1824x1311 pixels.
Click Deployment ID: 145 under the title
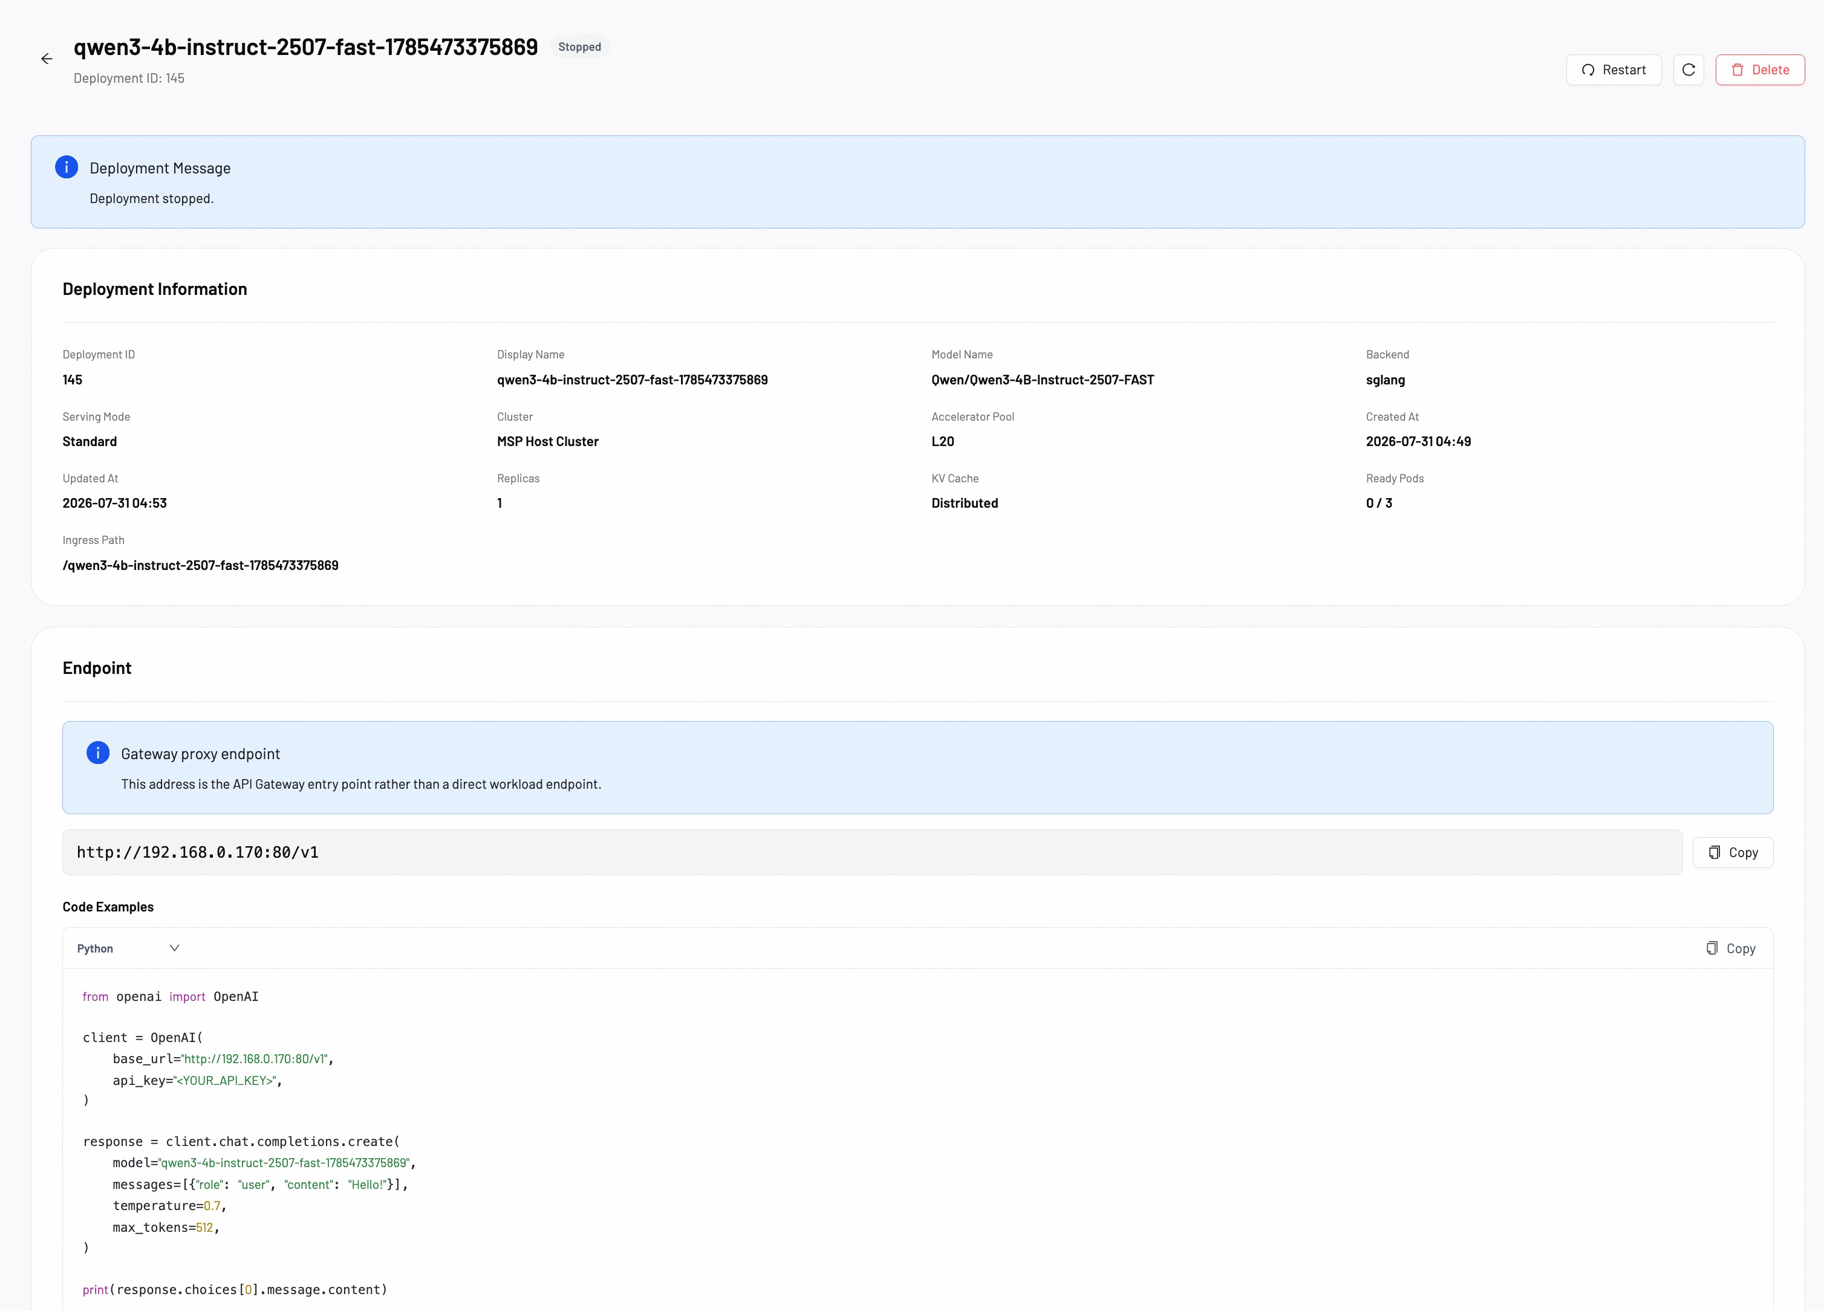pos(129,78)
